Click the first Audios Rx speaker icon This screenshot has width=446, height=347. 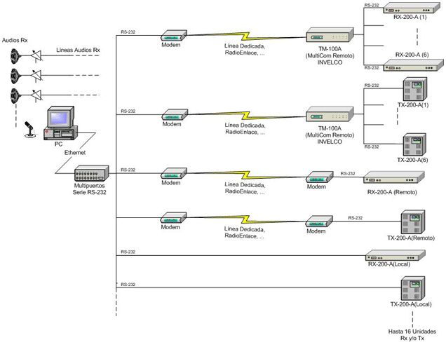[15, 56]
